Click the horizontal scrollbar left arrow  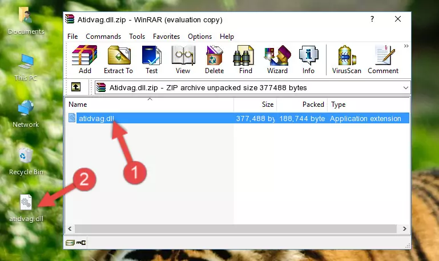coord(70,228)
